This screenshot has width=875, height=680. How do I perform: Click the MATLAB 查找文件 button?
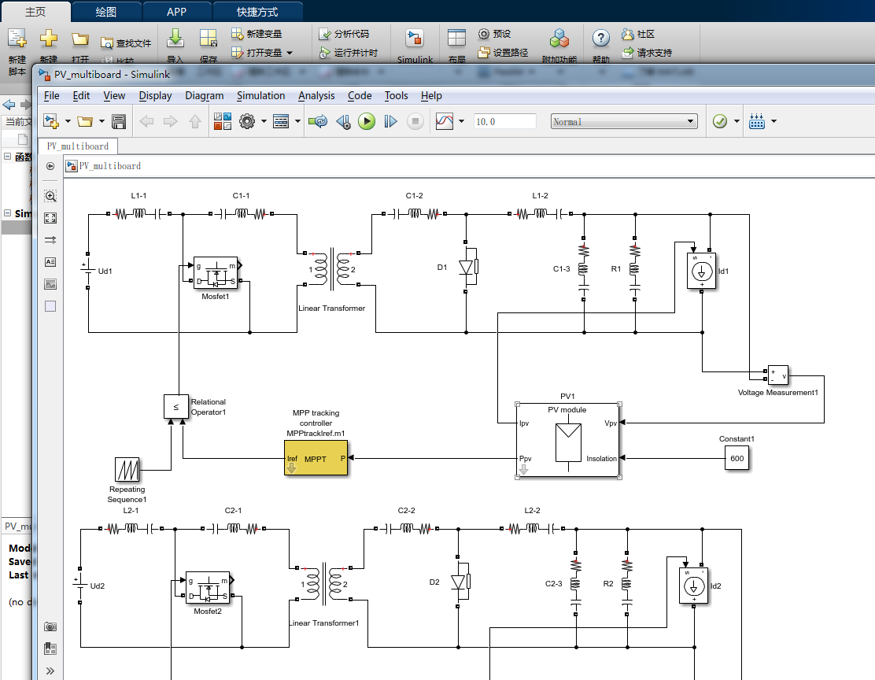tap(126, 43)
